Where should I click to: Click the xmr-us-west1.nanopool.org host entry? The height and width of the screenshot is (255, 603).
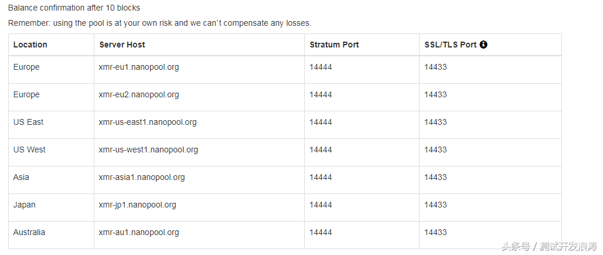coord(148,149)
